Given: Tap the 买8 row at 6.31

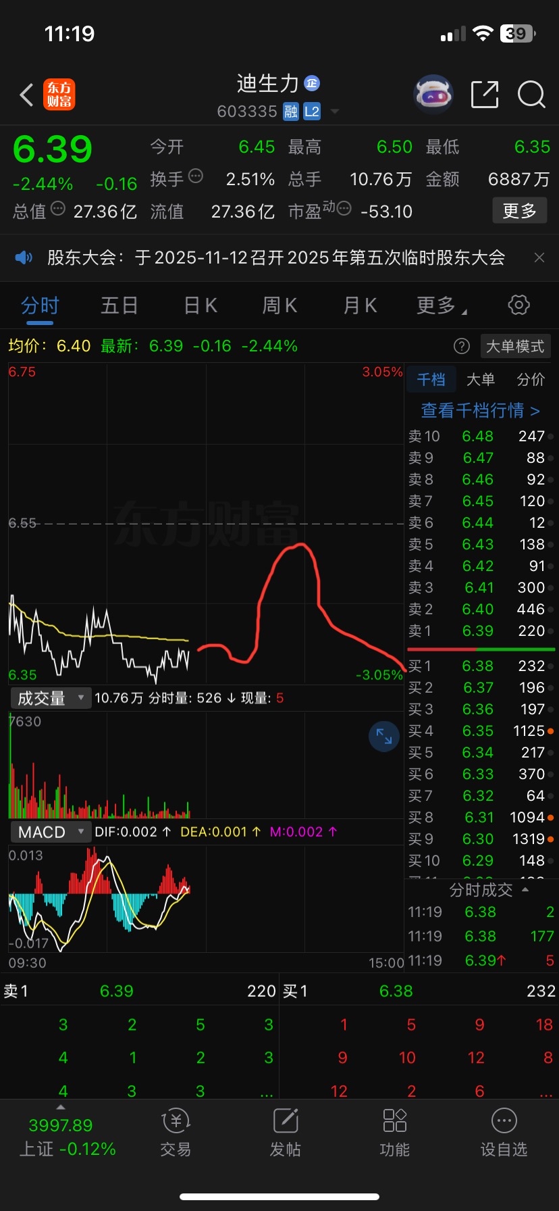Looking at the screenshot, I should click(x=481, y=818).
